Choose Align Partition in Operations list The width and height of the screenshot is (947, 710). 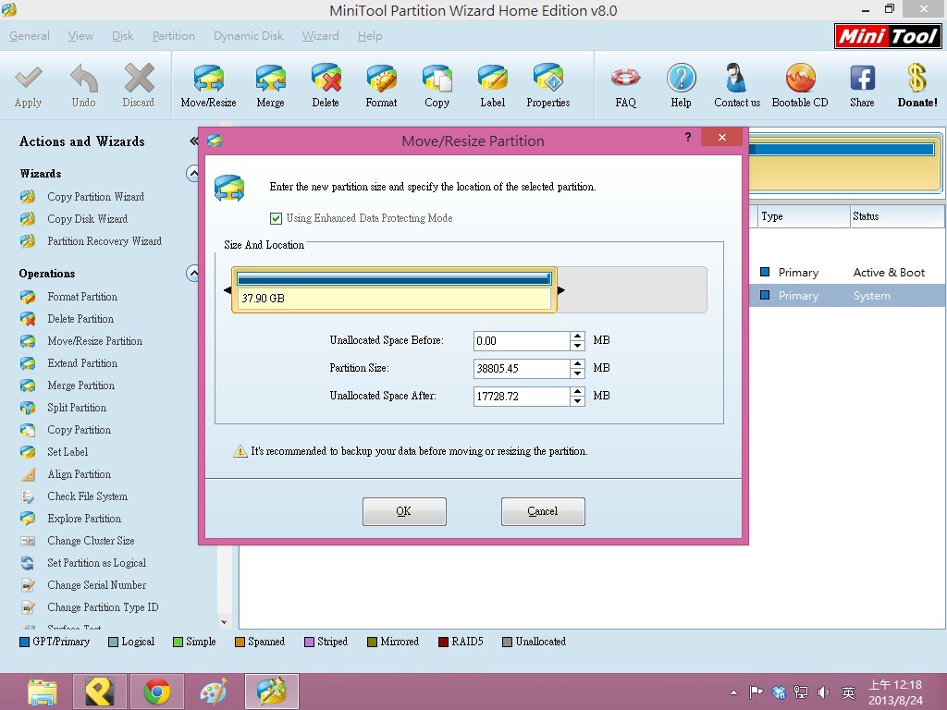[x=80, y=474]
